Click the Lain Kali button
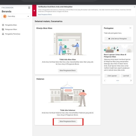The width and height of the screenshot is (136, 136). [x=126, y=76]
